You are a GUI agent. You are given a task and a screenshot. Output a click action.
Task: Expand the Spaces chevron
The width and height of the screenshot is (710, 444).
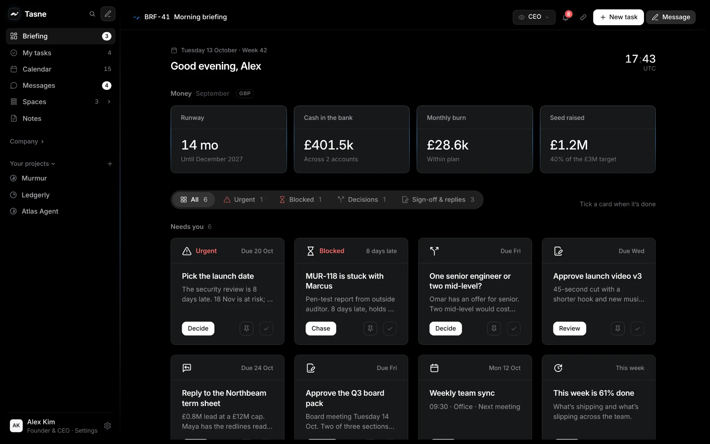pos(109,102)
